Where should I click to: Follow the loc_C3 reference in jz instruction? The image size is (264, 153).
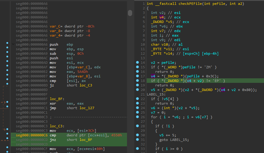point(86,85)
